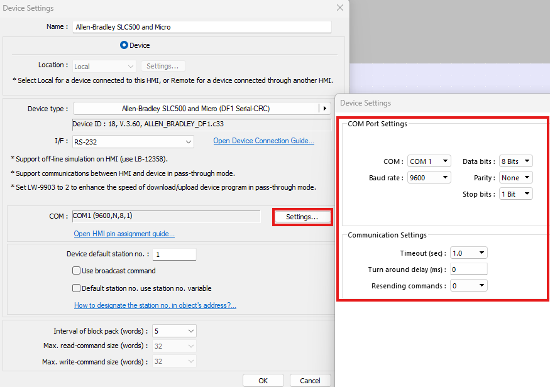The width and height of the screenshot is (550, 387).
Task: Open the Data bits dropdown
Action: (x=516, y=161)
